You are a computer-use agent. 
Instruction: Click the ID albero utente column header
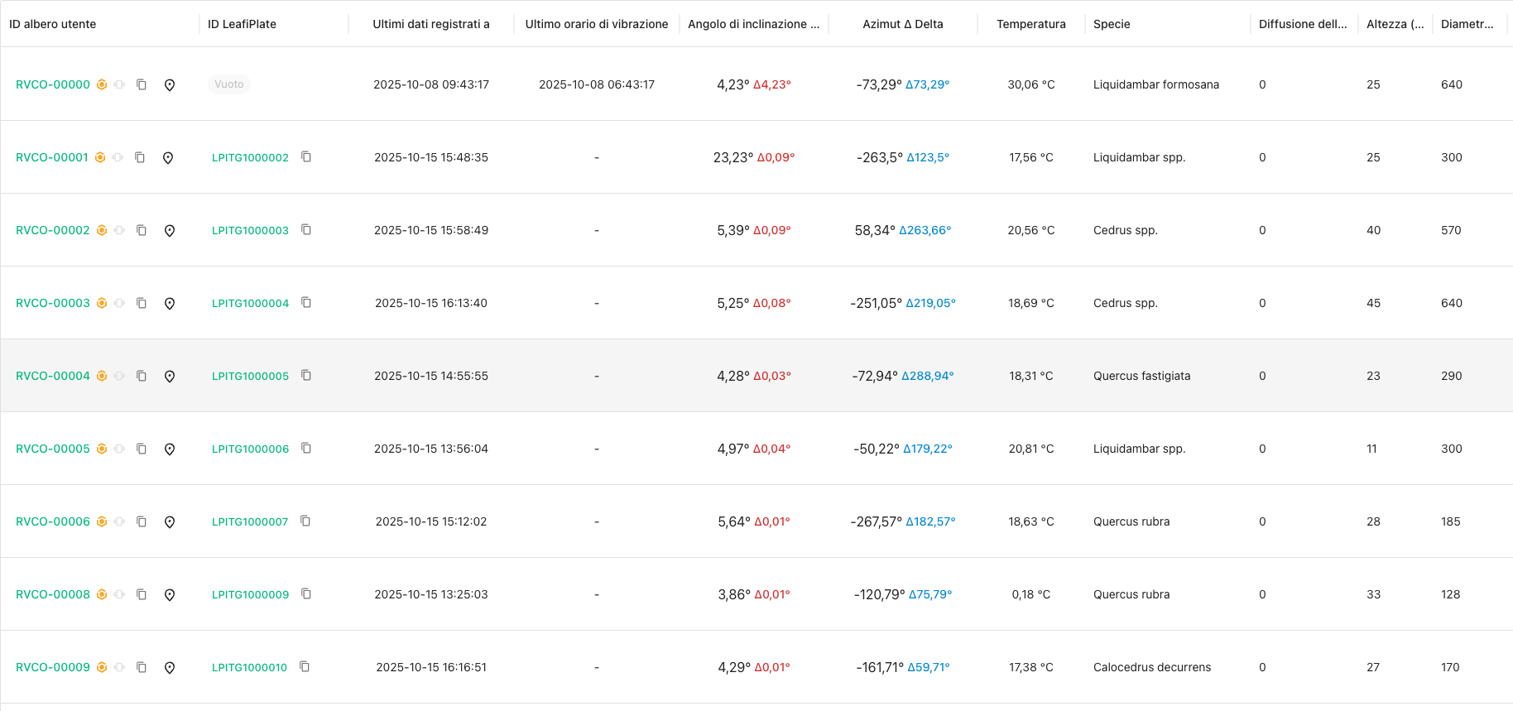(53, 24)
